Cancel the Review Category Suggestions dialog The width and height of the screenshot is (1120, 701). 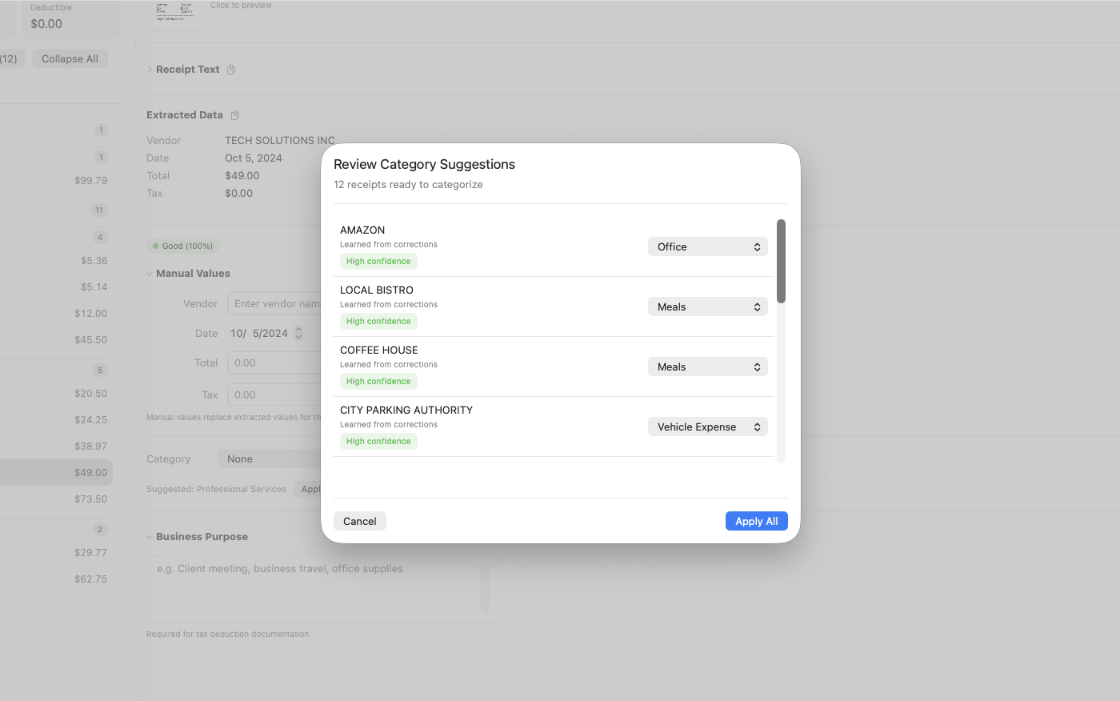[359, 521]
